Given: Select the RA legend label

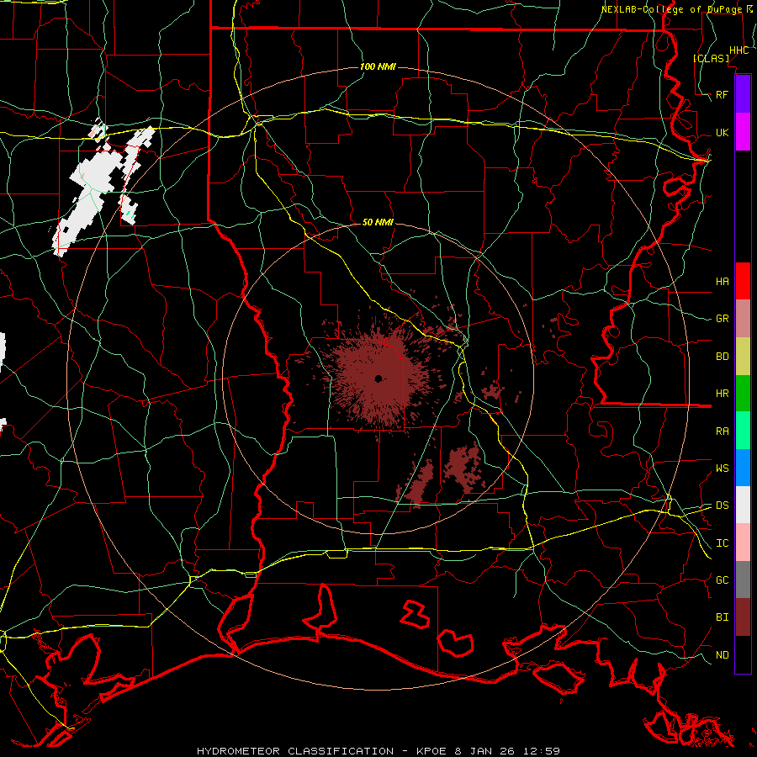Looking at the screenshot, I should [722, 431].
